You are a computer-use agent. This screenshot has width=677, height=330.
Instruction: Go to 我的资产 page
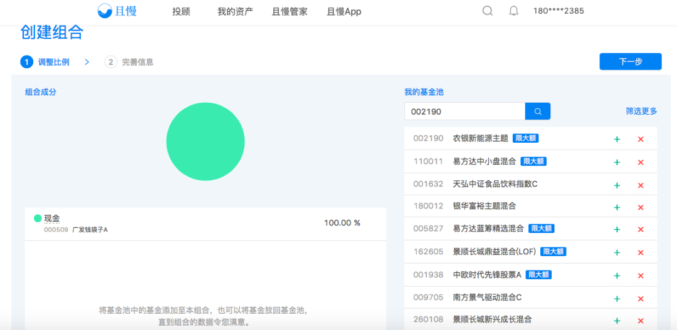point(235,11)
